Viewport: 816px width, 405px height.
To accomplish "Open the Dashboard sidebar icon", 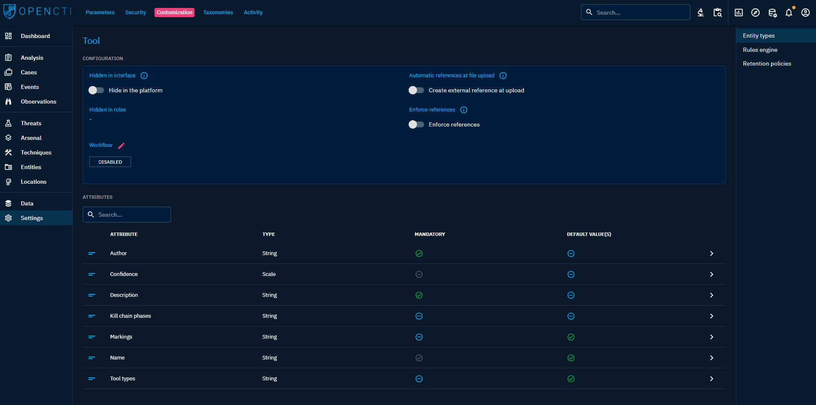I will pos(8,36).
